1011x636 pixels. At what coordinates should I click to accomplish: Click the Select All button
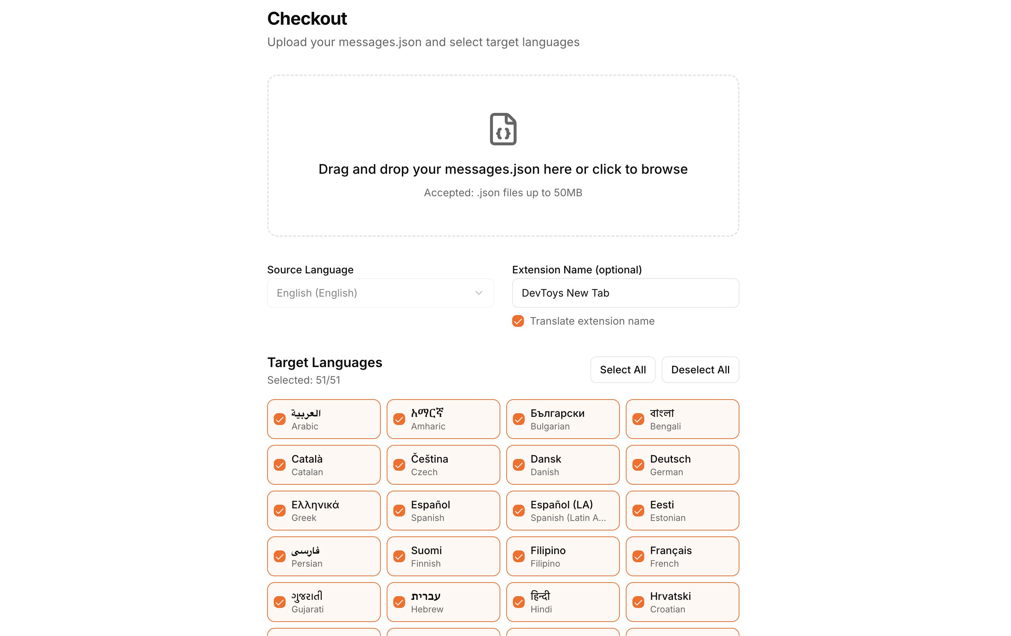pos(622,369)
